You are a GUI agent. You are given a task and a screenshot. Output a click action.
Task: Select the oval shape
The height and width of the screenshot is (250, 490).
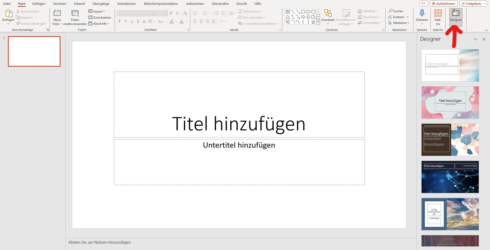pyautogui.click(x=308, y=12)
